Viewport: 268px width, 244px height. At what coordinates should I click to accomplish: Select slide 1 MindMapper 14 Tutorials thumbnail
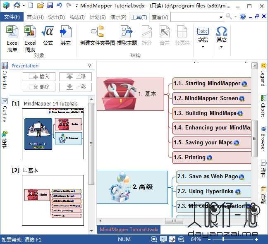[53, 134]
